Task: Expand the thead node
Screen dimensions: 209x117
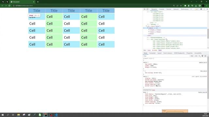Action: [x=149, y=30]
